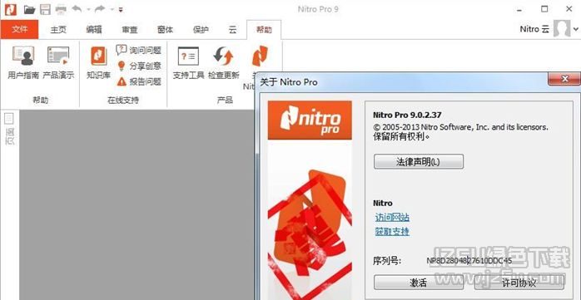
Task: Switch to the 窗体 tab
Action: (166, 30)
